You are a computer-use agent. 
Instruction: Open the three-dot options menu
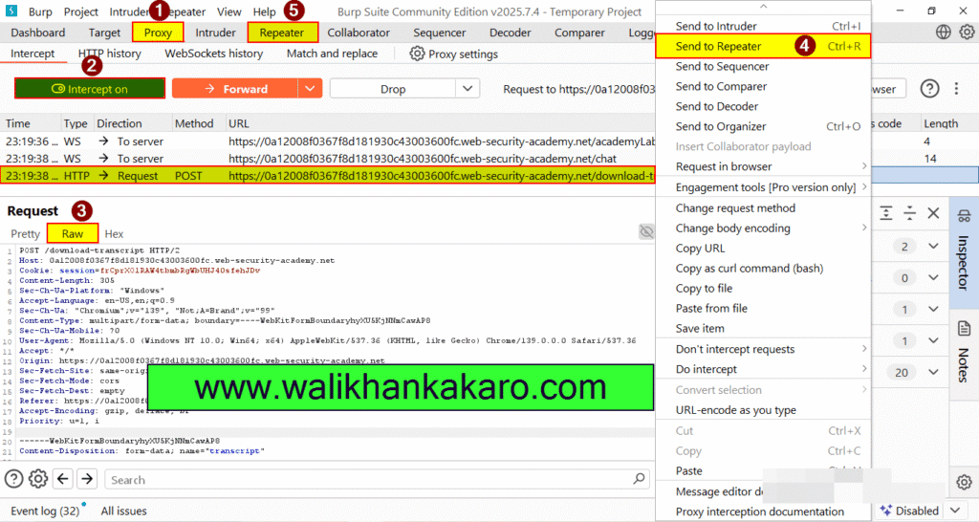pyautogui.click(x=956, y=89)
